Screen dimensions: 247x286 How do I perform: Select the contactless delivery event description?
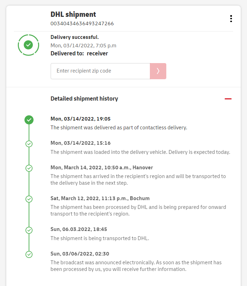[119, 128]
